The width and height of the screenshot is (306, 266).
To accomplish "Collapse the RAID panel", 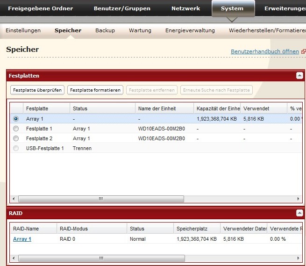I will 299,213.
